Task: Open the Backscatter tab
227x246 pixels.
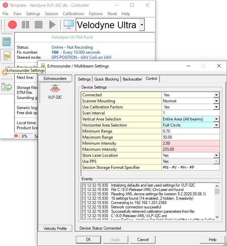Action: click(132, 79)
